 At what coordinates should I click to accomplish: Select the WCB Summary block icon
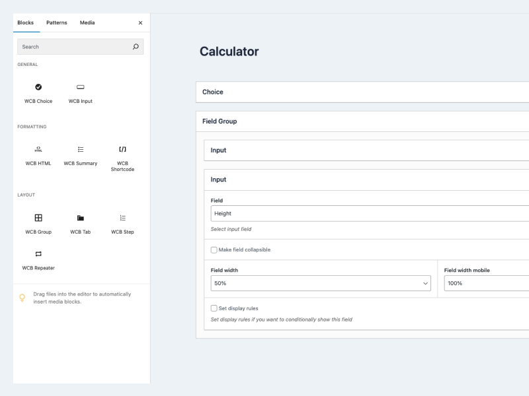[x=80, y=150]
